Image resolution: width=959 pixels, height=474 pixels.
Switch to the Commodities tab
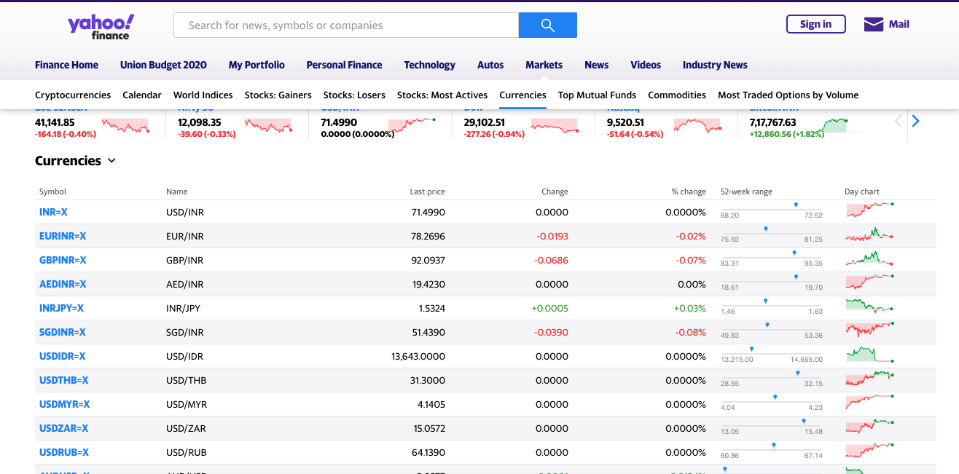pyautogui.click(x=677, y=95)
